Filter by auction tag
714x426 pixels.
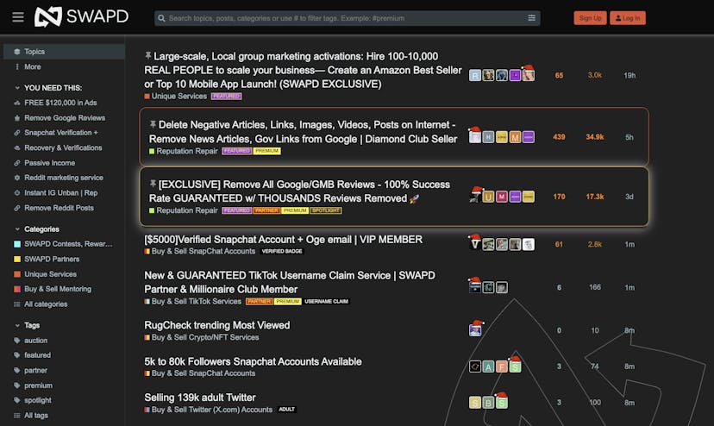click(35, 341)
